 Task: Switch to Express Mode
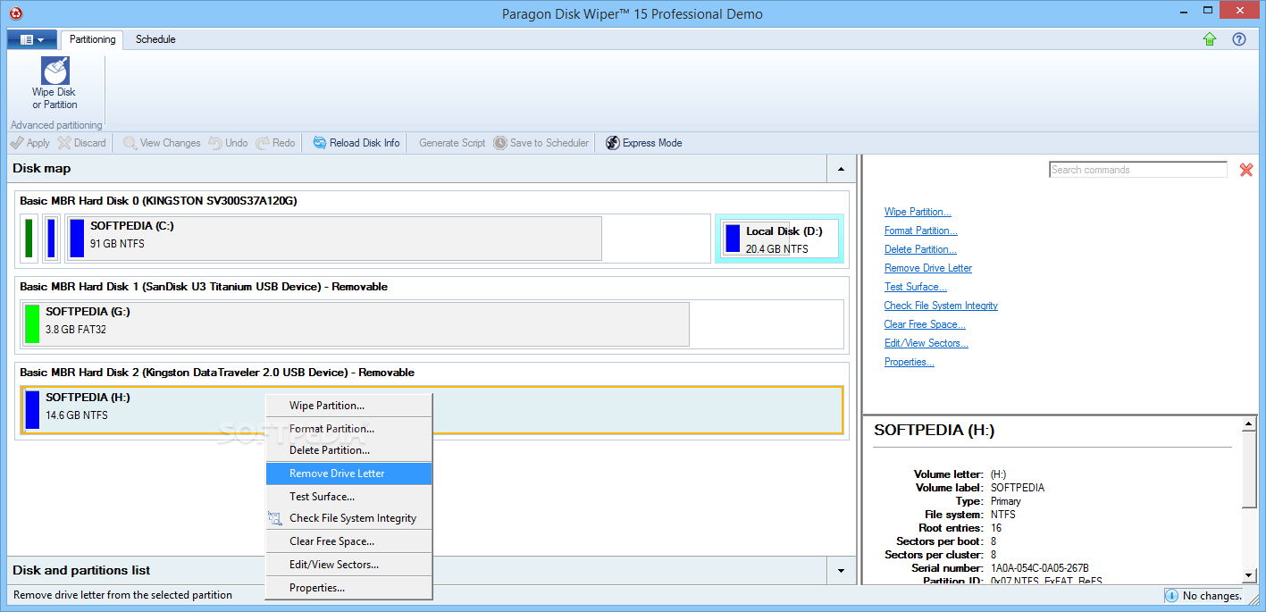644,143
